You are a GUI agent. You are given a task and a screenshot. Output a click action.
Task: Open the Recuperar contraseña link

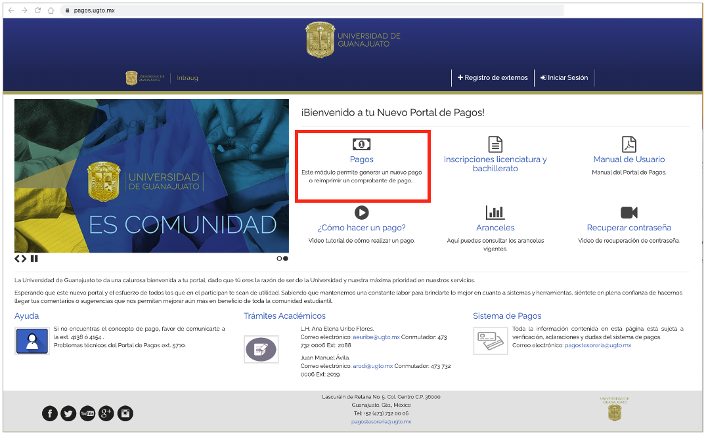(629, 228)
